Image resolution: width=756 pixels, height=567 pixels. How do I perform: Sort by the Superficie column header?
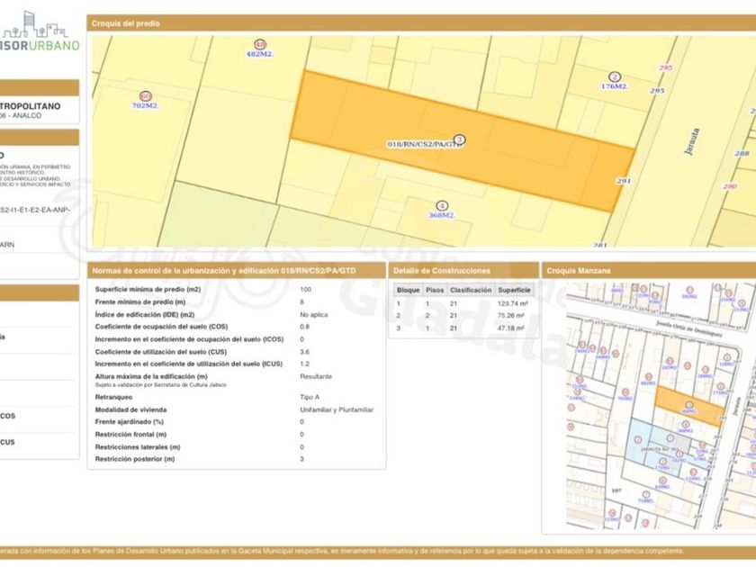514,291
